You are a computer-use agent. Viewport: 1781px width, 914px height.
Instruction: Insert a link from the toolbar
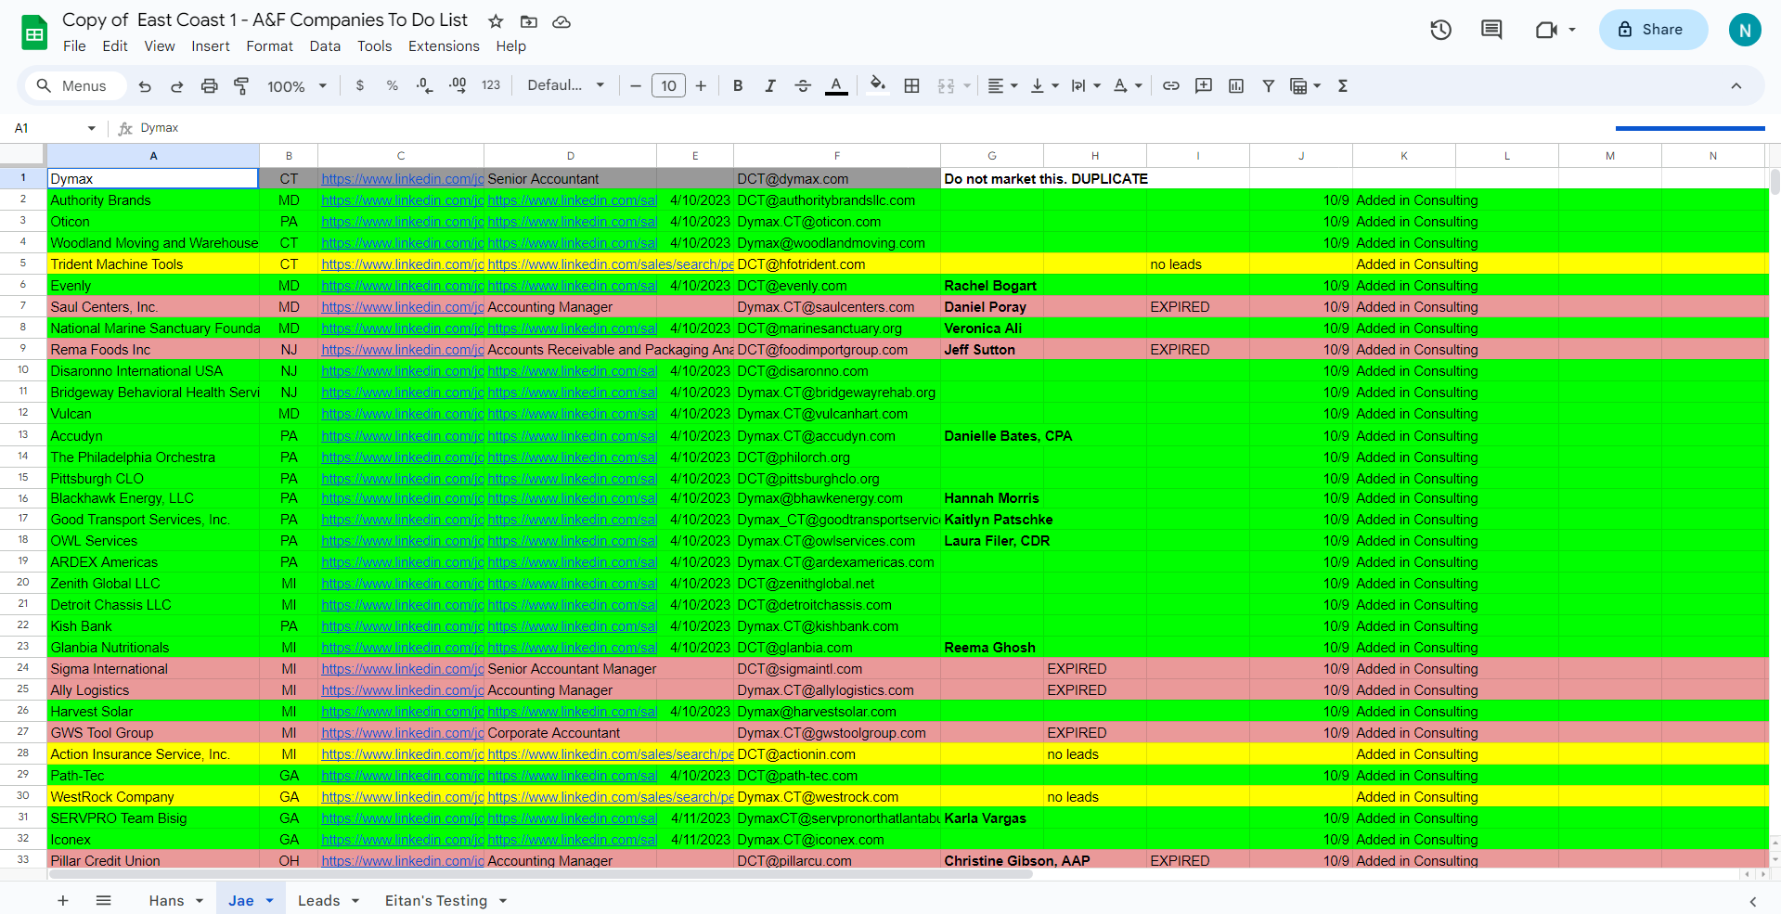(x=1171, y=86)
